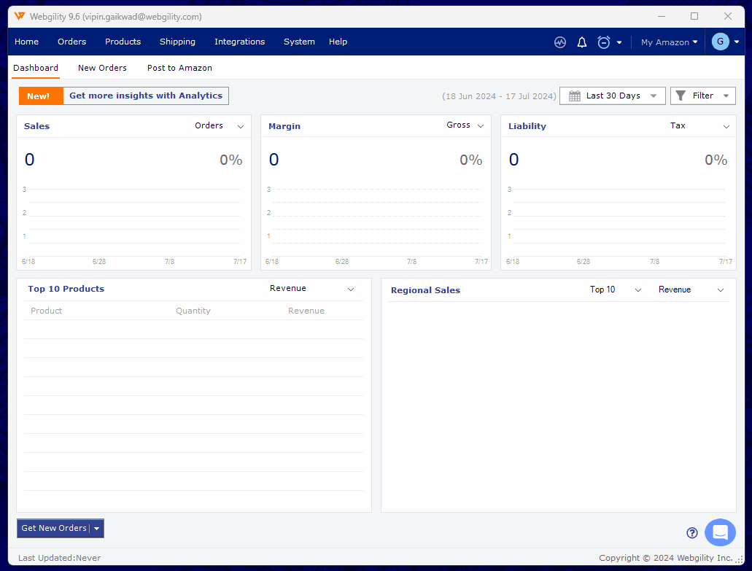Click the activity monitor pulse icon

559,42
